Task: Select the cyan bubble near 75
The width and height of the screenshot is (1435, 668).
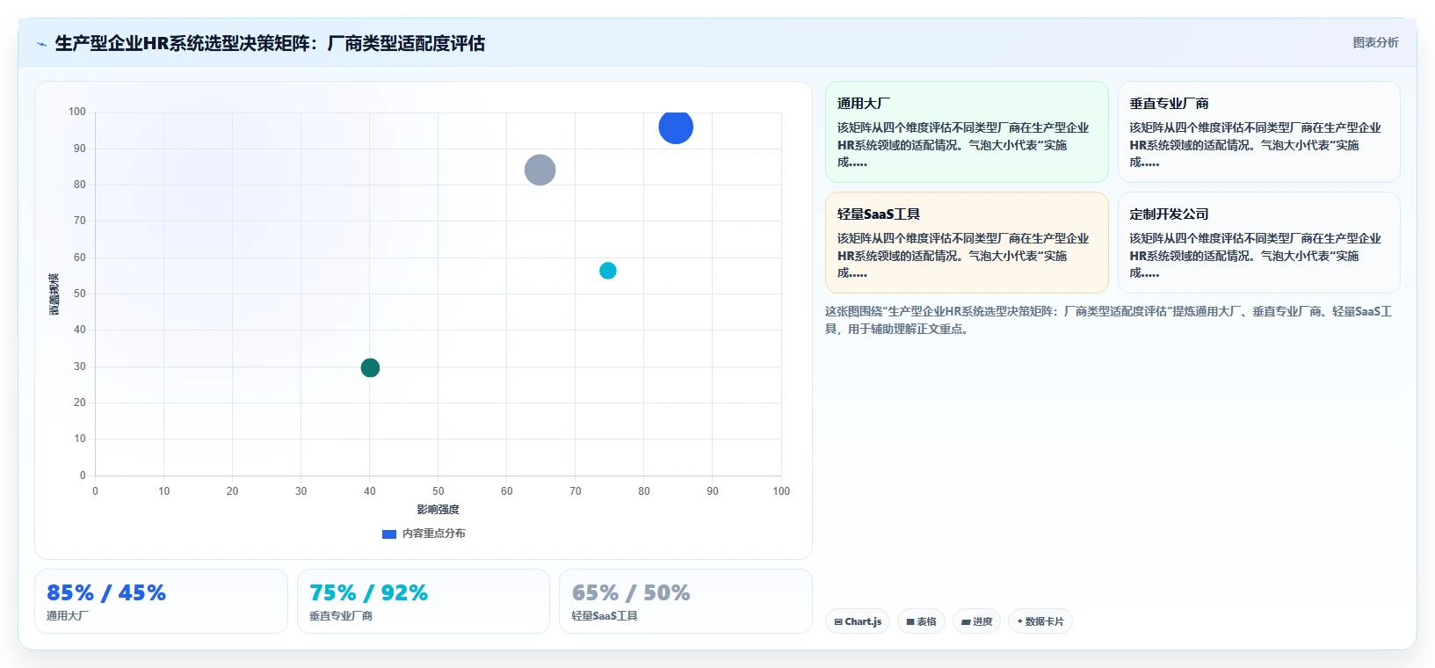Action: point(607,271)
